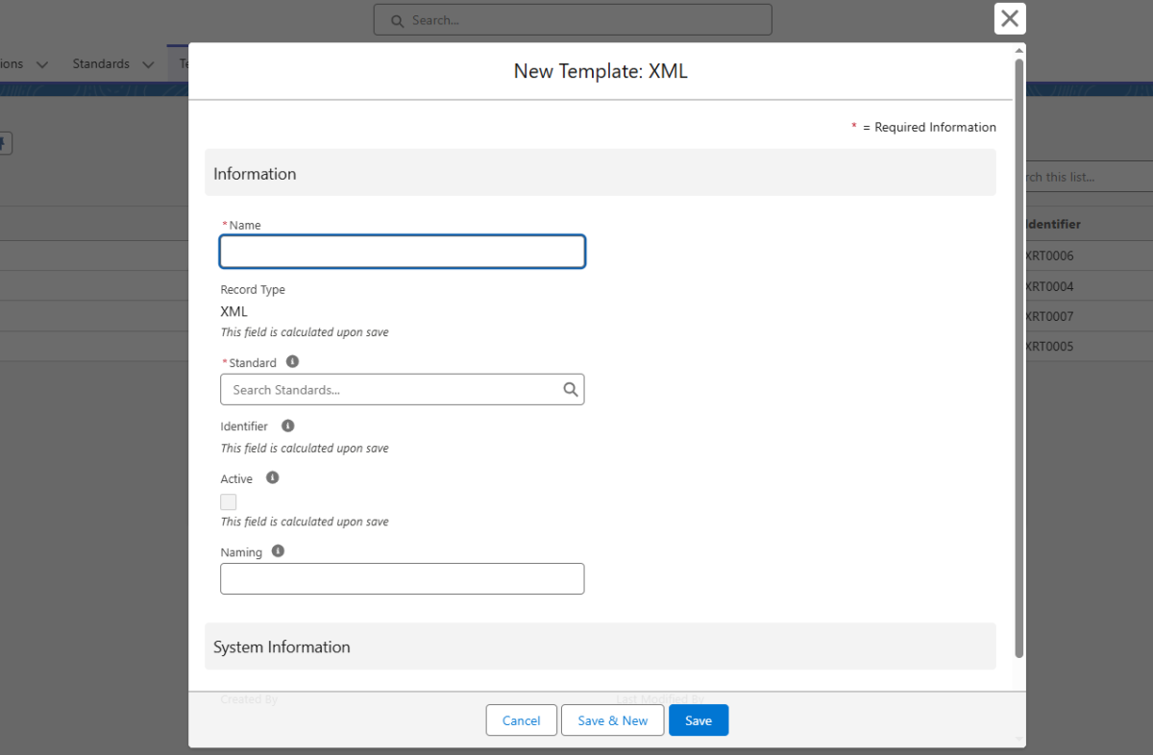Click the Save & New button

pyautogui.click(x=612, y=720)
